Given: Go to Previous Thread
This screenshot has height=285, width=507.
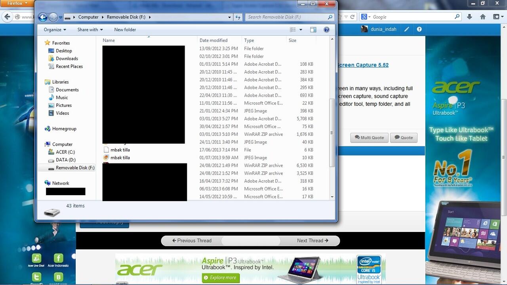Looking at the screenshot, I should pyautogui.click(x=192, y=241).
